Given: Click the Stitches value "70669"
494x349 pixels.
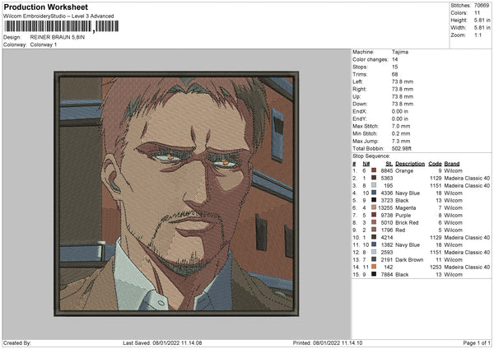Looking at the screenshot, I should point(482,6).
